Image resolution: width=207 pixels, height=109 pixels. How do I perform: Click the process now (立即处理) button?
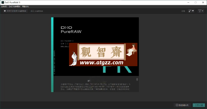[x=199, y=105]
